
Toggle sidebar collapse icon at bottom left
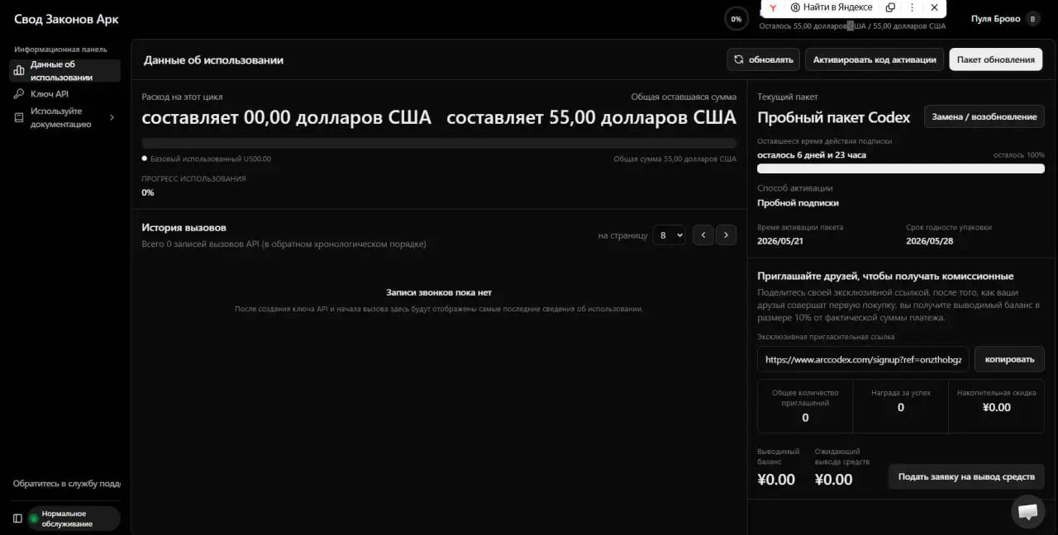18,518
